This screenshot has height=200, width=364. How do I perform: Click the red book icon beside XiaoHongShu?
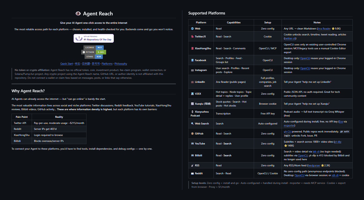pyautogui.click(x=192, y=48)
